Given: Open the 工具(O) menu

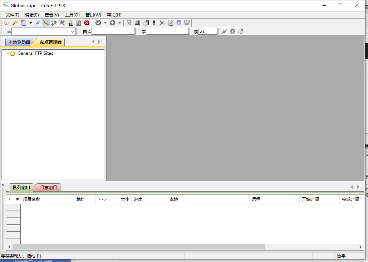Looking at the screenshot, I should pyautogui.click(x=72, y=15).
